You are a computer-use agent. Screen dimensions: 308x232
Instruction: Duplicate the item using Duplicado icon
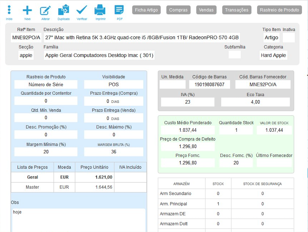[x=64, y=10]
